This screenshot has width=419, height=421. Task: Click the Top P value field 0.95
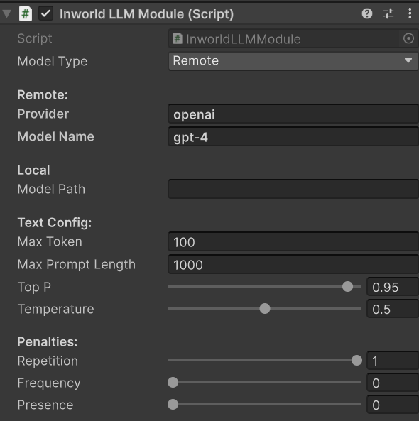[393, 287]
